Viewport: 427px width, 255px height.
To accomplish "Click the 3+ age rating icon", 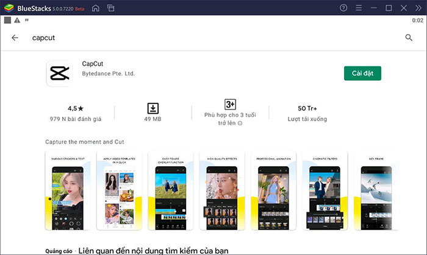I will pos(230,104).
